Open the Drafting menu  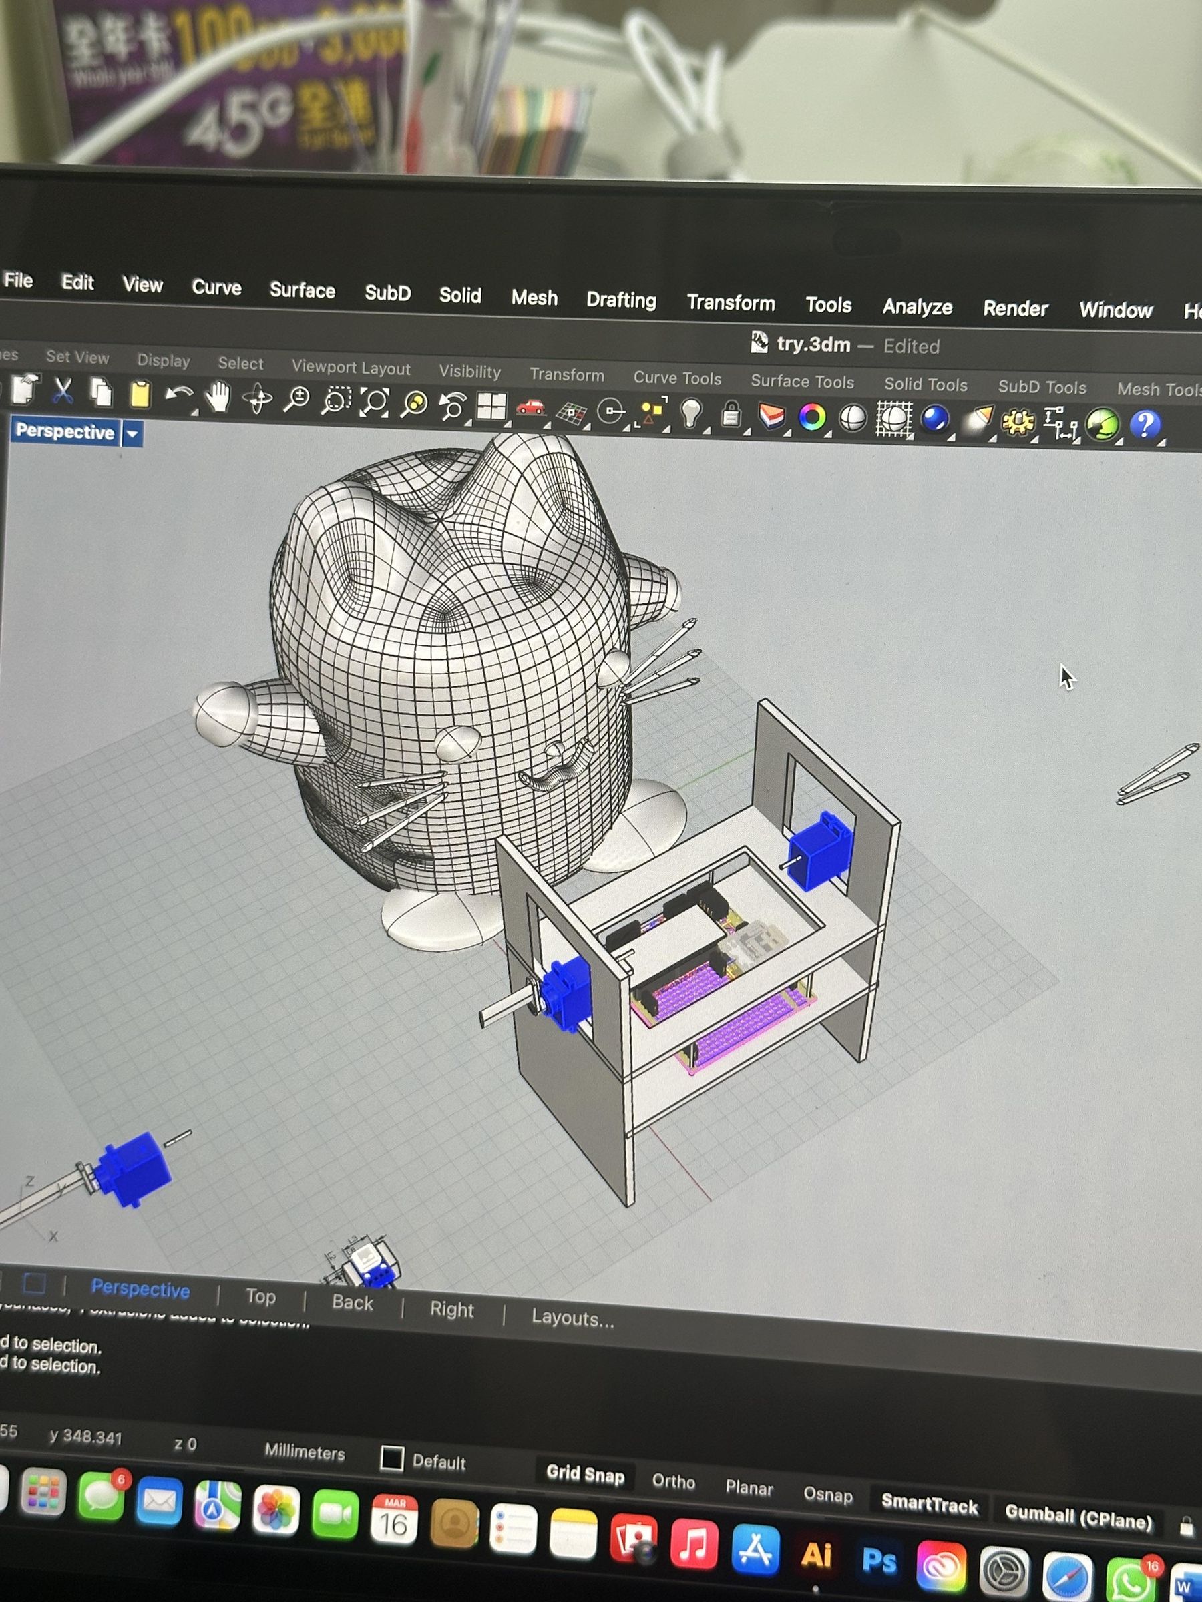tap(621, 300)
